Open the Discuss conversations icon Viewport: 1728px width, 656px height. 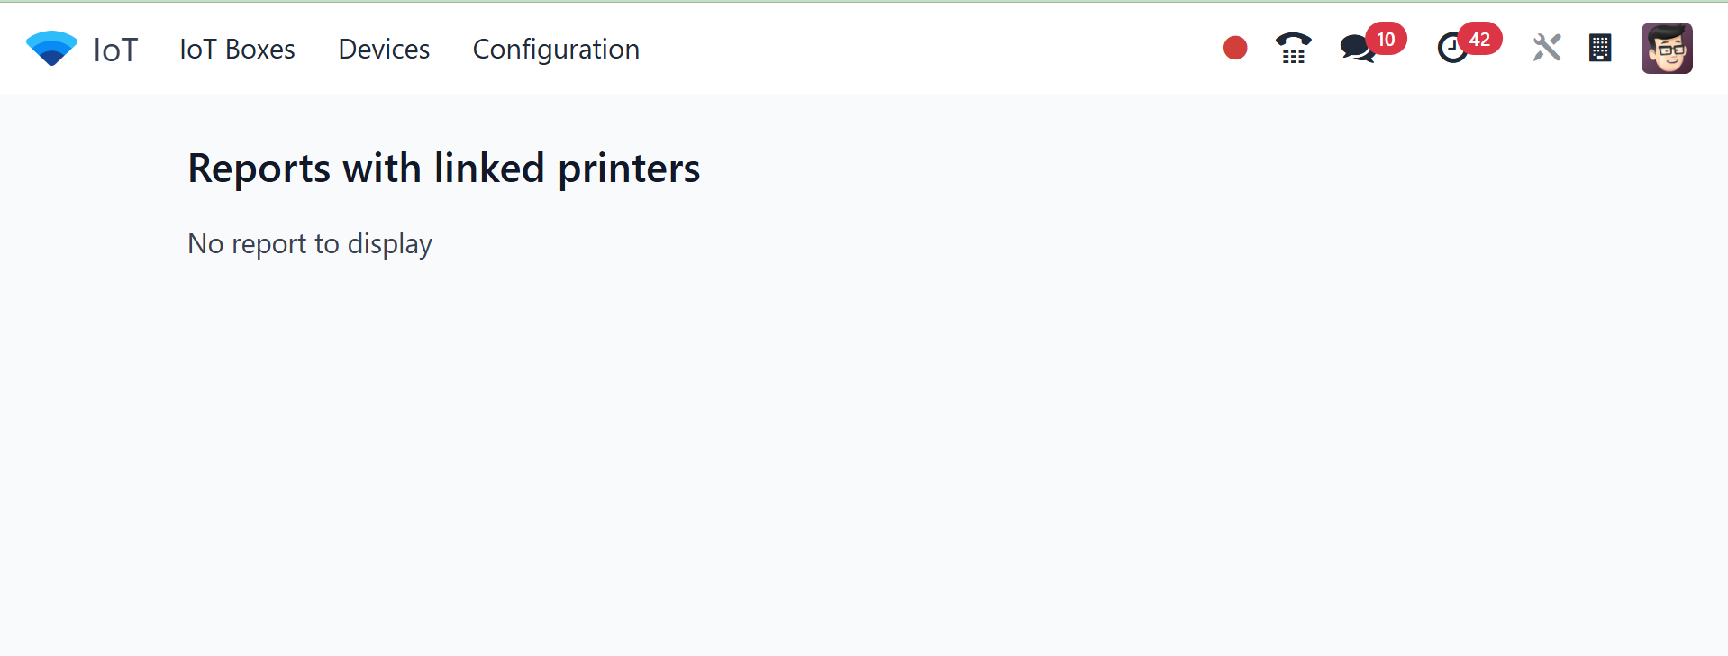[1356, 49]
